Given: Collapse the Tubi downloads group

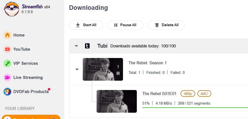Looking at the screenshot, I should [76, 46].
